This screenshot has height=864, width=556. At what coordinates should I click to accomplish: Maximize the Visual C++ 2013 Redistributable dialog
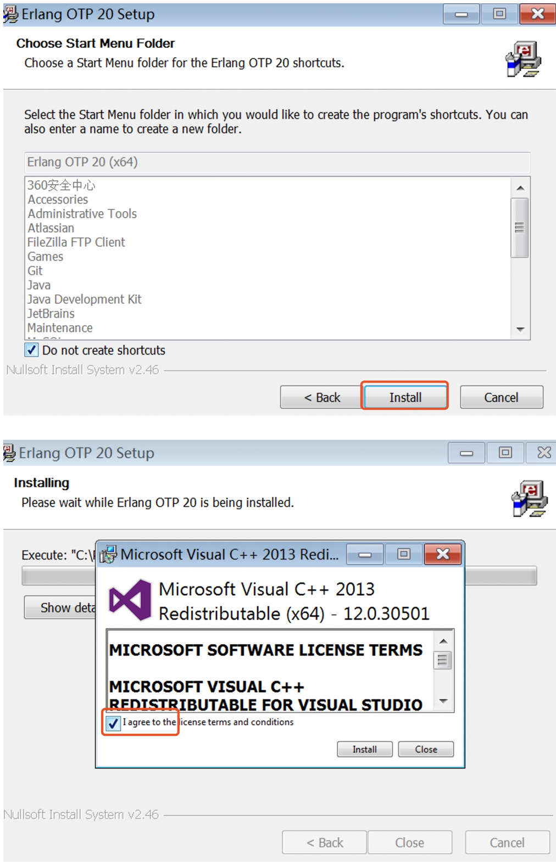(x=404, y=554)
